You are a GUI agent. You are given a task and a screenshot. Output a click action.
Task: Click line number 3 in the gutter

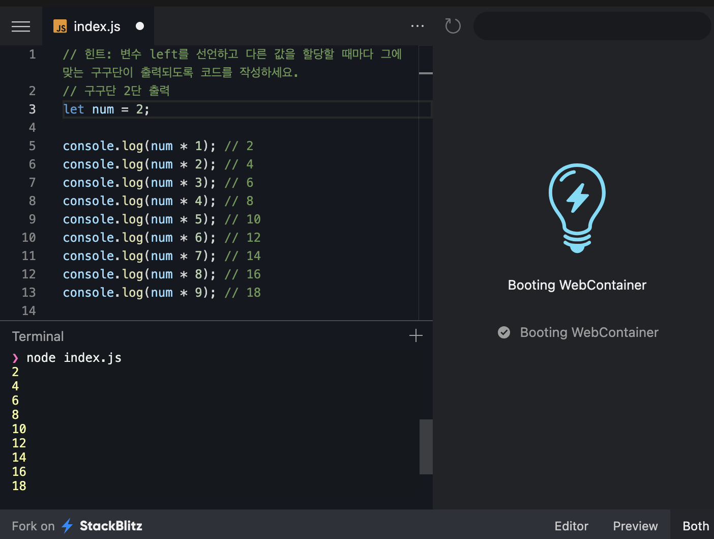coord(32,109)
